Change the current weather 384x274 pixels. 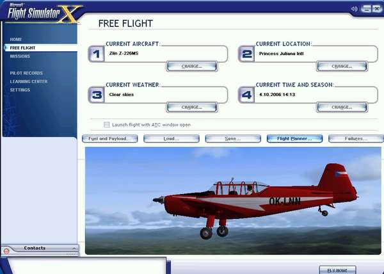192,108
